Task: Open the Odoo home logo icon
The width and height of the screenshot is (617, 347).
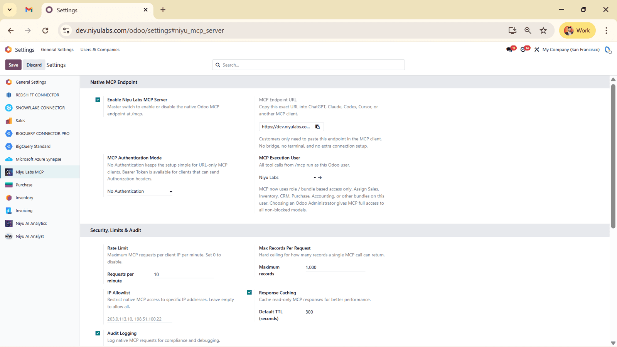Action: point(8,50)
